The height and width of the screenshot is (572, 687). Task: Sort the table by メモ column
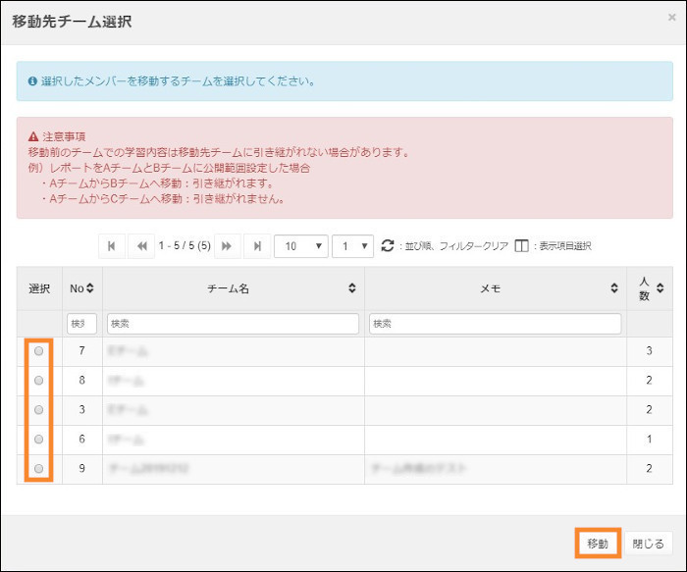[x=614, y=288]
